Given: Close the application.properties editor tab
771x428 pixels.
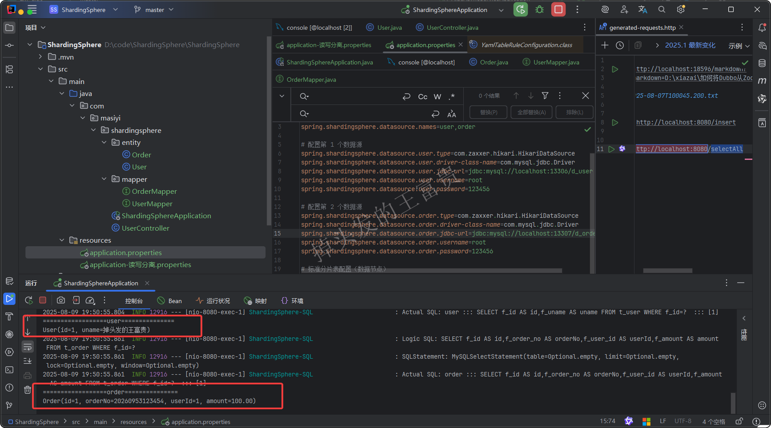Looking at the screenshot, I should pyautogui.click(x=461, y=44).
